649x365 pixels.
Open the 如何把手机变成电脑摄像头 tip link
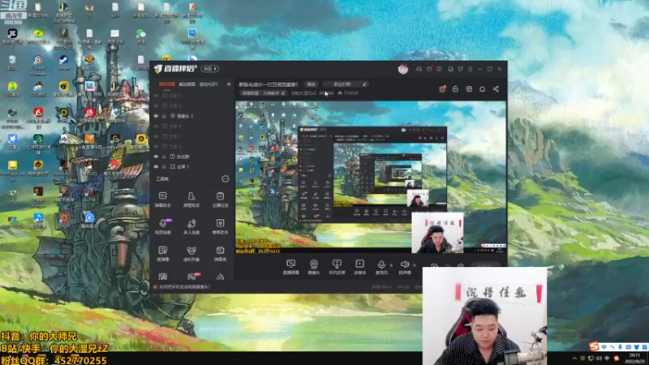[x=185, y=287]
